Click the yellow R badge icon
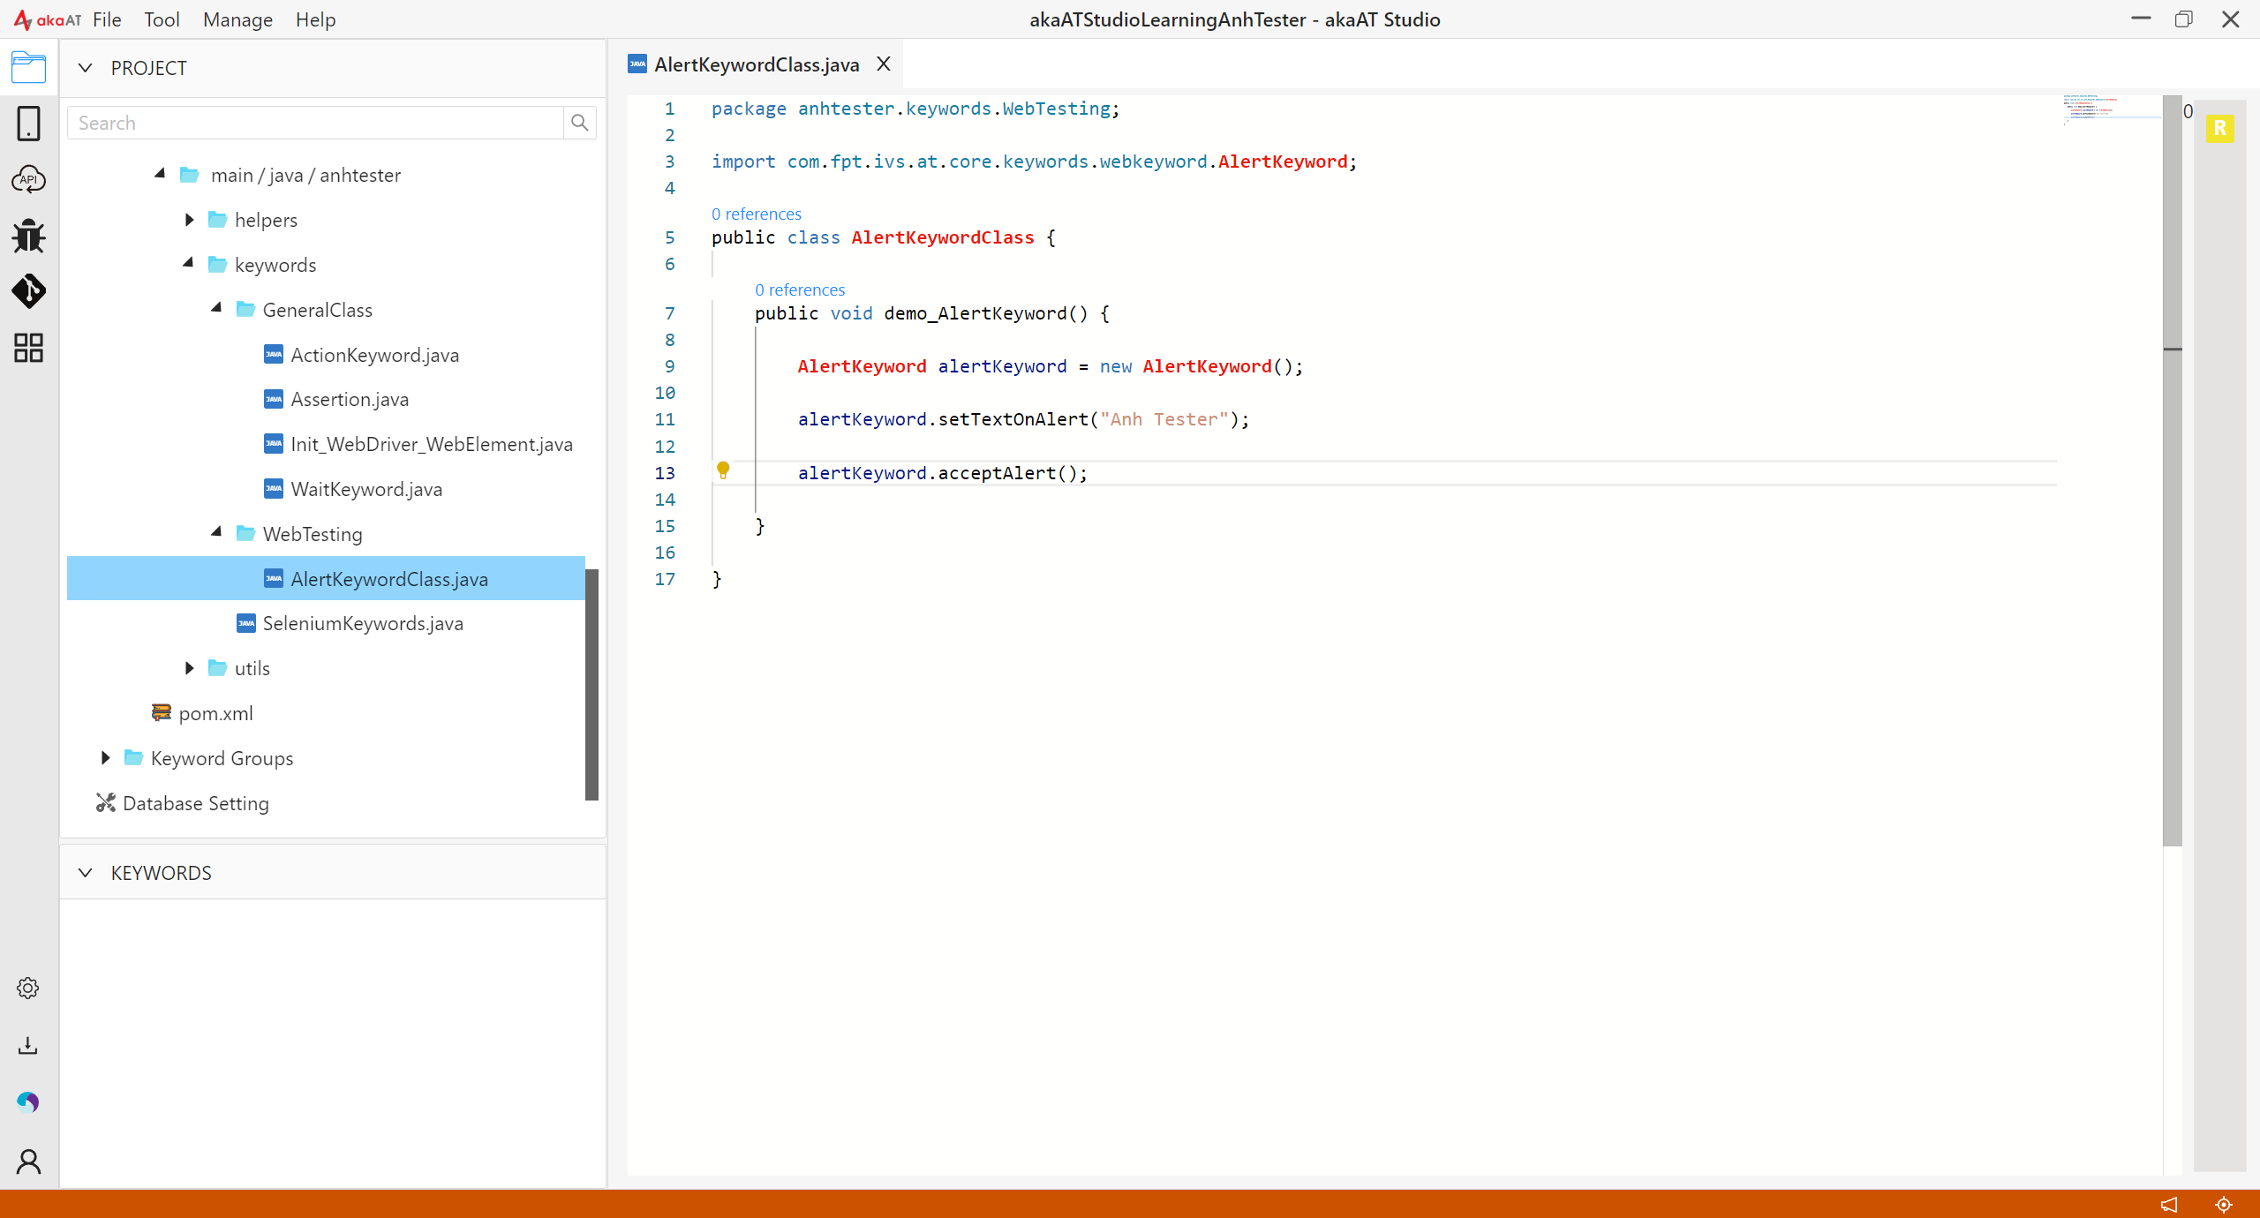 [2219, 129]
